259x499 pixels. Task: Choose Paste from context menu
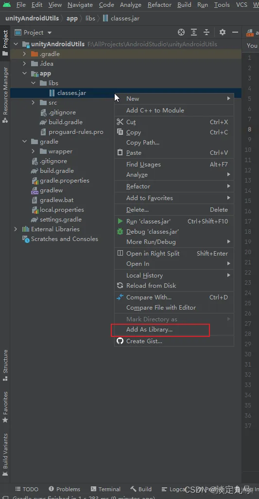pos(174,153)
